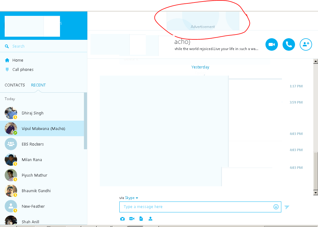This screenshot has width=318, height=227.
Task: Click the Advertisement banner
Action: pyautogui.click(x=203, y=21)
